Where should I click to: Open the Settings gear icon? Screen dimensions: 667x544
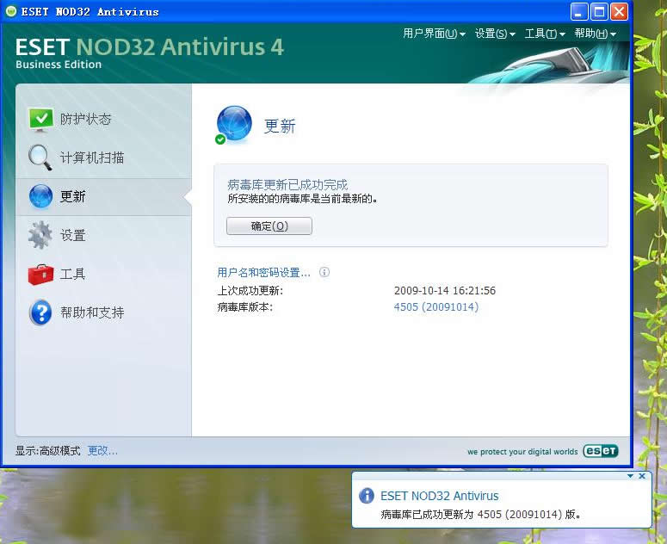[x=40, y=235]
